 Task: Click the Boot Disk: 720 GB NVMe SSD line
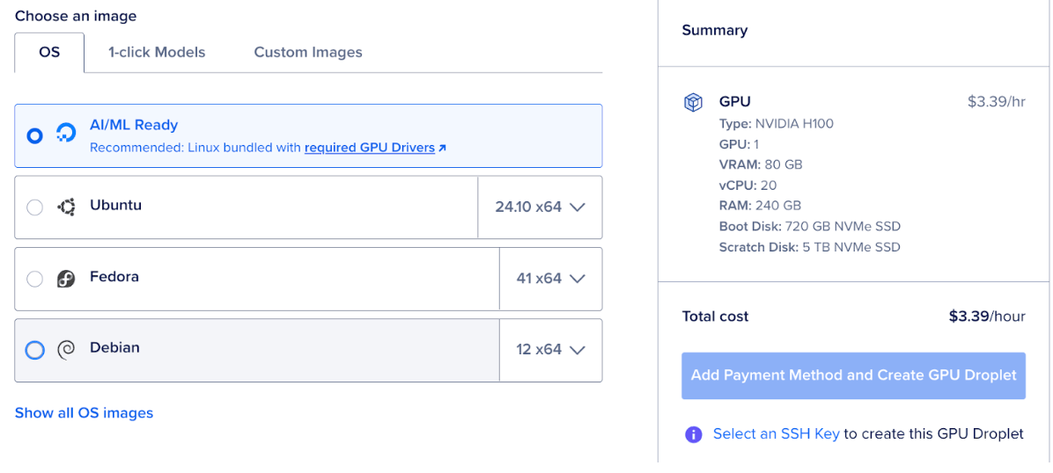point(810,226)
